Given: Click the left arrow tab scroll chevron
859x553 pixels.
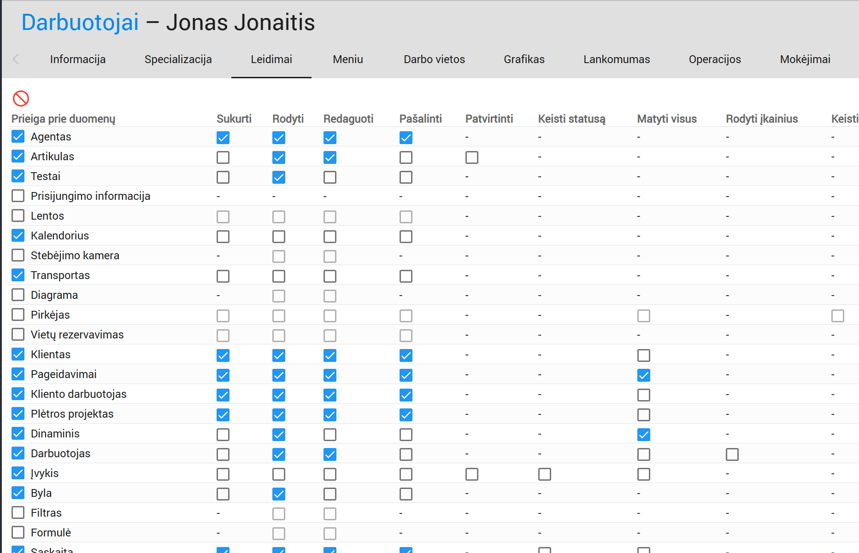Looking at the screenshot, I should pyautogui.click(x=16, y=59).
